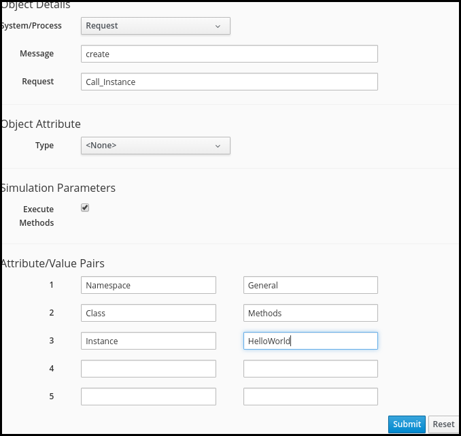Open the System/Process Request dropdown
The height and width of the screenshot is (436, 461).
click(156, 26)
